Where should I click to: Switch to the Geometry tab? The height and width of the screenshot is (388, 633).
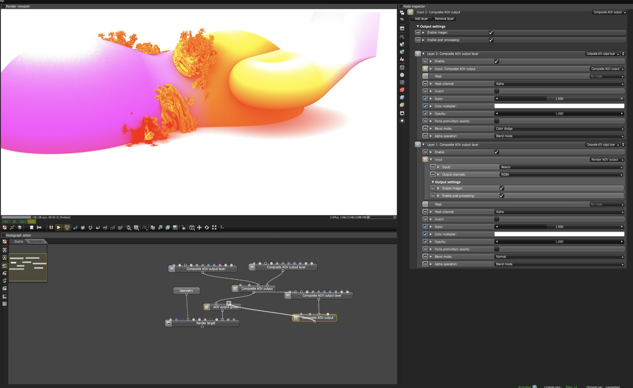click(37, 242)
